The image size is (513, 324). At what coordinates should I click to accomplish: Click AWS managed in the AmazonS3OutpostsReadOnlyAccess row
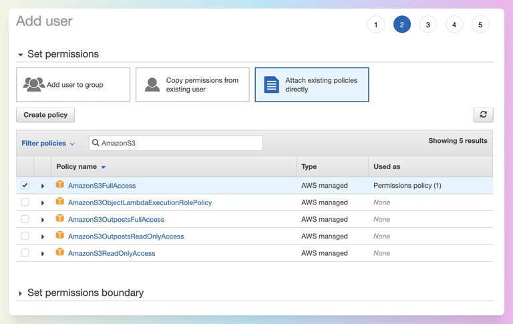pos(325,236)
